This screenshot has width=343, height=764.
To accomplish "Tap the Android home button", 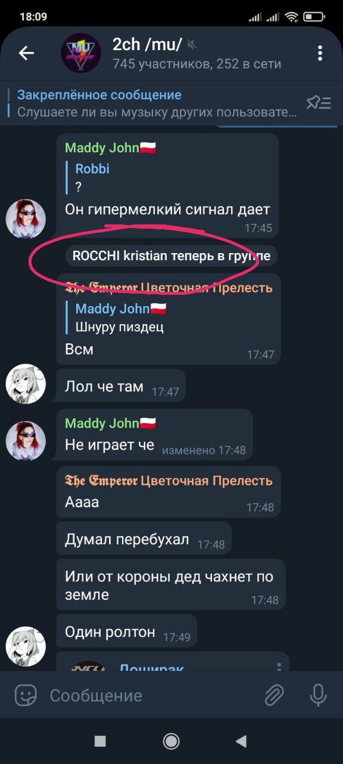I will click(x=171, y=741).
